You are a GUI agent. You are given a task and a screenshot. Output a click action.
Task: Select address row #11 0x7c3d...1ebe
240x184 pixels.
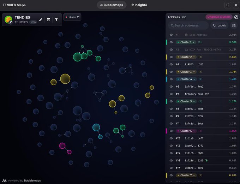click(x=203, y=124)
